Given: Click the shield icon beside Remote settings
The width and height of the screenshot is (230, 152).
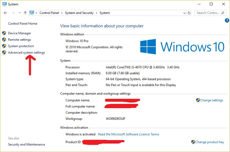Looking at the screenshot, I should 4,40.
